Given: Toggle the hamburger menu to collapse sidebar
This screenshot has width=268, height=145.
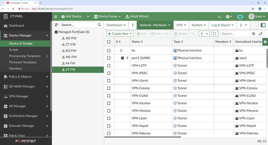Looking at the screenshot, I should (x=56, y=17).
